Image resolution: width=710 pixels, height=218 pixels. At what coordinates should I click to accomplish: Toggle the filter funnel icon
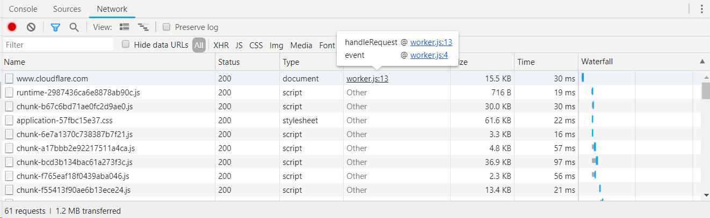click(55, 27)
